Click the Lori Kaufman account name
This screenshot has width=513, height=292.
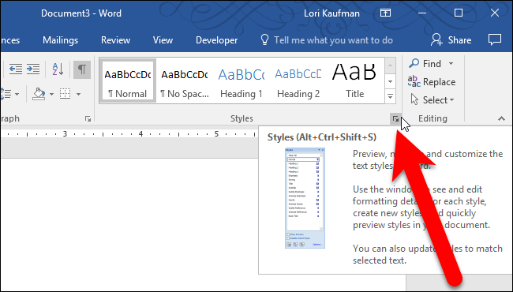pos(331,13)
